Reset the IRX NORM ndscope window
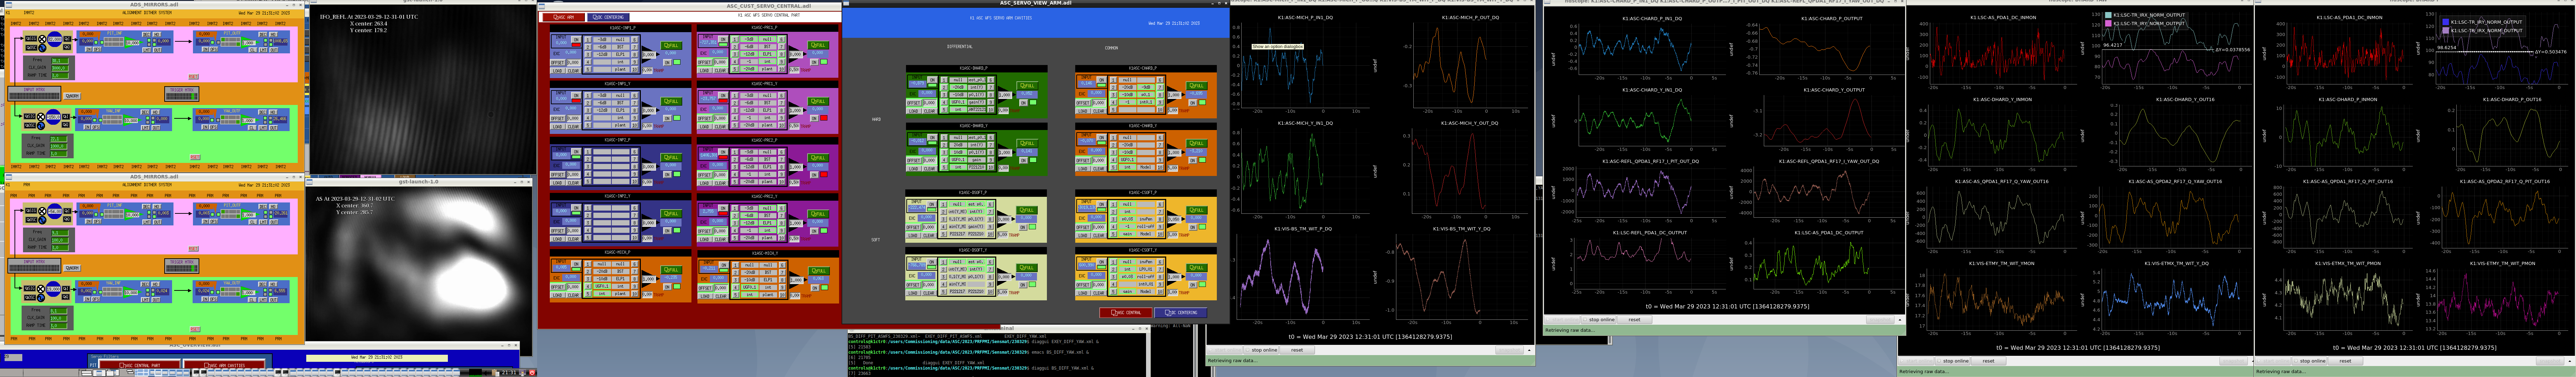 pos(1988,361)
